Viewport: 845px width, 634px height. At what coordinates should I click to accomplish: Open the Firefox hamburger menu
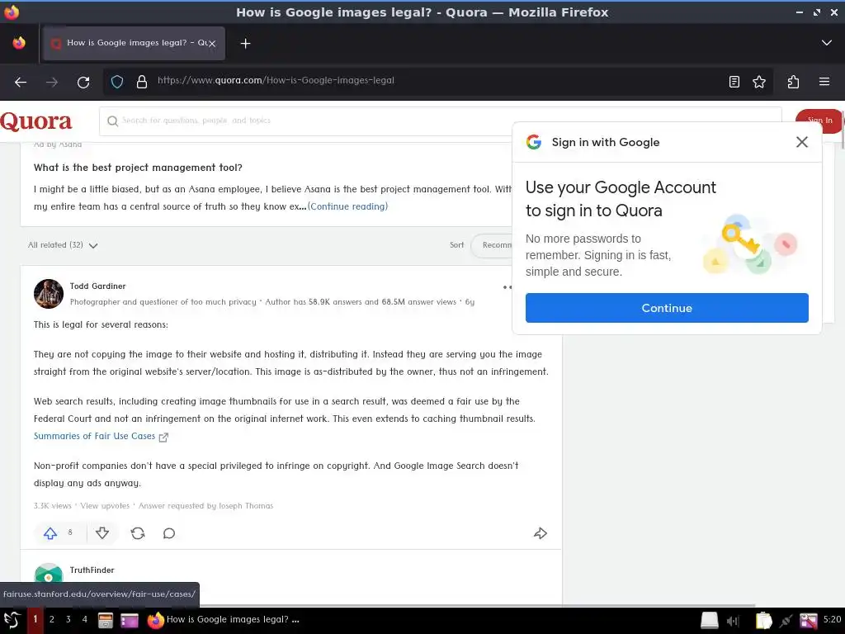[x=824, y=82]
